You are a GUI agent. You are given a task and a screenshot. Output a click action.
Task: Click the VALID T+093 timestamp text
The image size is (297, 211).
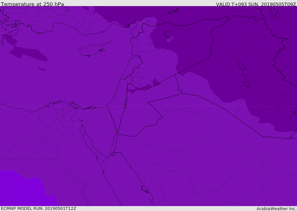coord(256,4)
